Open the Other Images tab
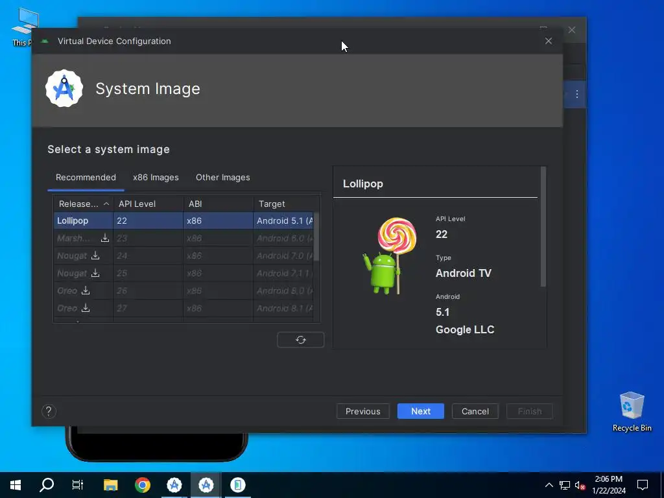The height and width of the screenshot is (498, 664). coord(223,178)
